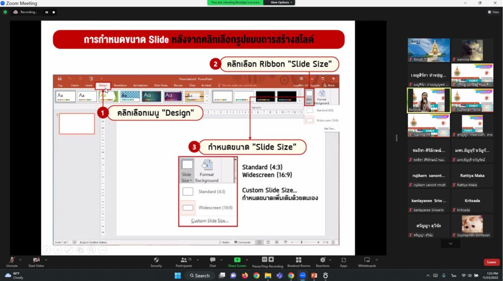Expand the audio options caret beside Unmute
Image resolution: width=503 pixels, height=281 pixels.
(x=21, y=260)
